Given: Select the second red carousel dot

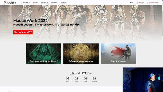Looking at the screenshot, I should [x=83, y=41].
